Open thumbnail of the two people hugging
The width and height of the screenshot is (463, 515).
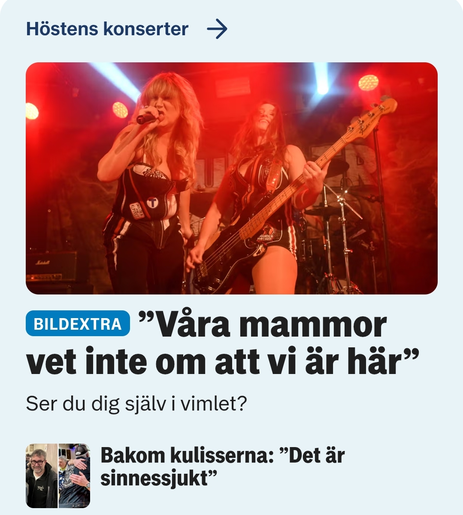point(74,476)
